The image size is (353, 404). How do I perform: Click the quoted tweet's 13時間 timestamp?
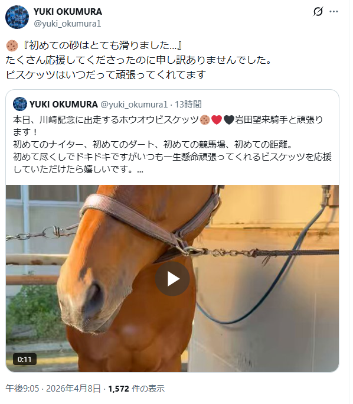188,105
